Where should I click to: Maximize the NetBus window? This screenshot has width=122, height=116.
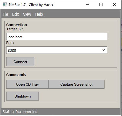101,4
